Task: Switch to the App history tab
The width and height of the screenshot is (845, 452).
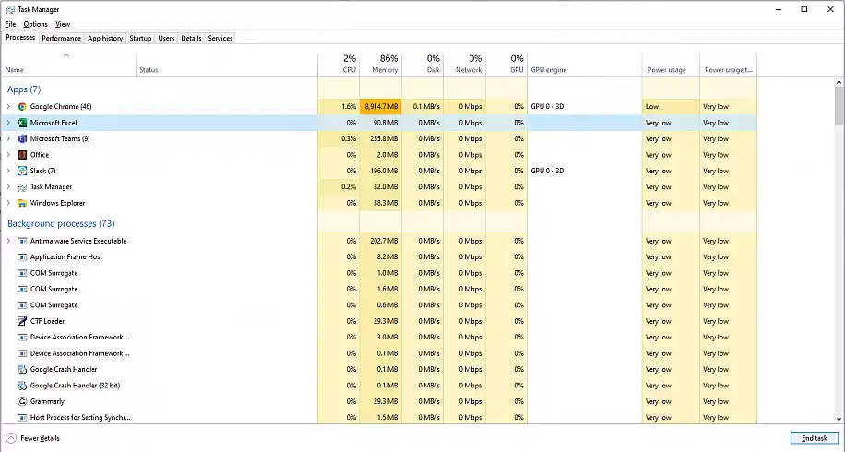Action: point(105,38)
